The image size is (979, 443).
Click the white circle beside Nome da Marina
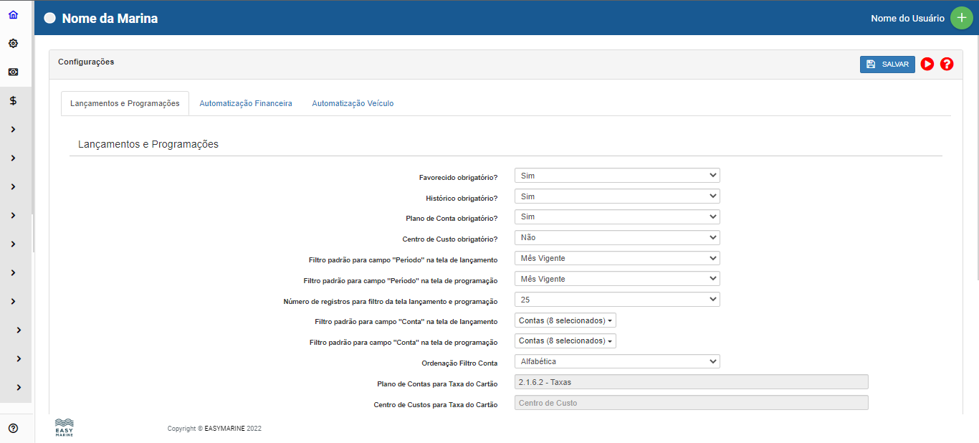coord(49,19)
